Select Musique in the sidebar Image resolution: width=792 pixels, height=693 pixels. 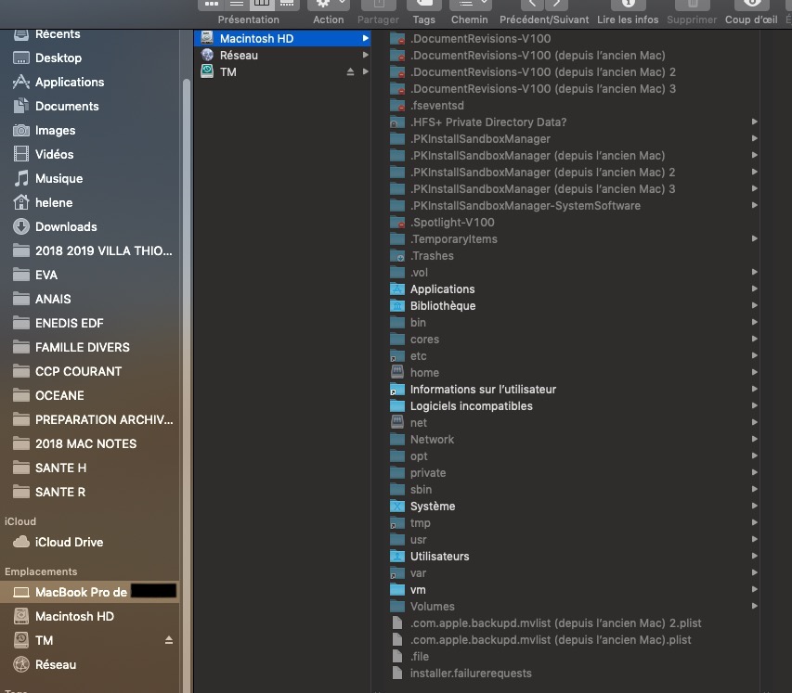tap(89, 179)
